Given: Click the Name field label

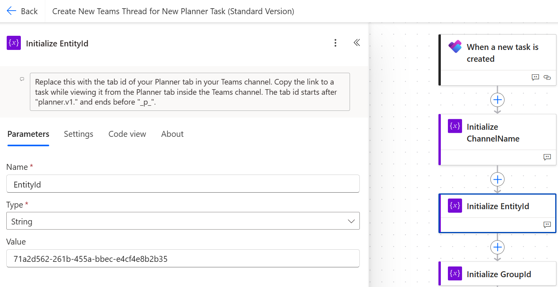Looking at the screenshot, I should [17, 167].
